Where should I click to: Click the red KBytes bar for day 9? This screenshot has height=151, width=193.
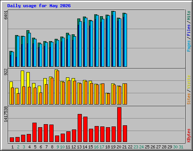[57, 139]
